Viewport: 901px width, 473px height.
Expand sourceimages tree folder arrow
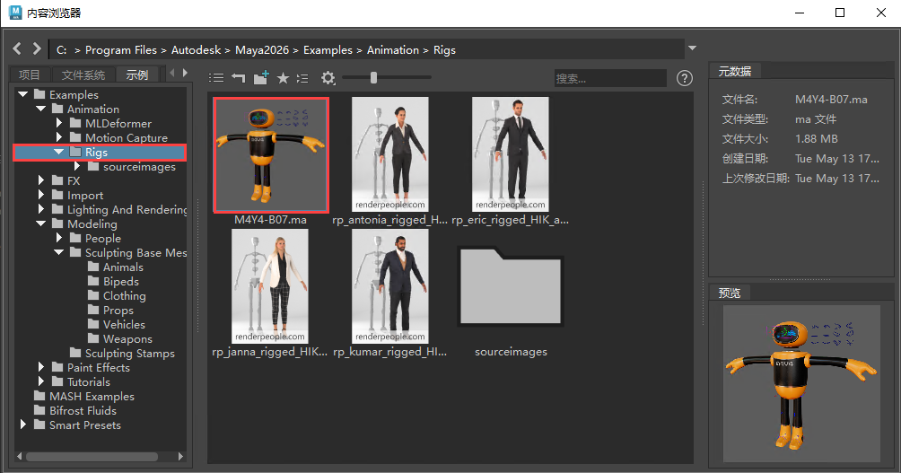pos(77,166)
